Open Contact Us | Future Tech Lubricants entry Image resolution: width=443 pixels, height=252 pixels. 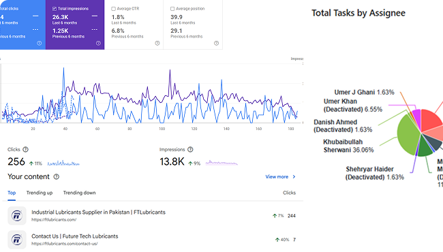75,236
